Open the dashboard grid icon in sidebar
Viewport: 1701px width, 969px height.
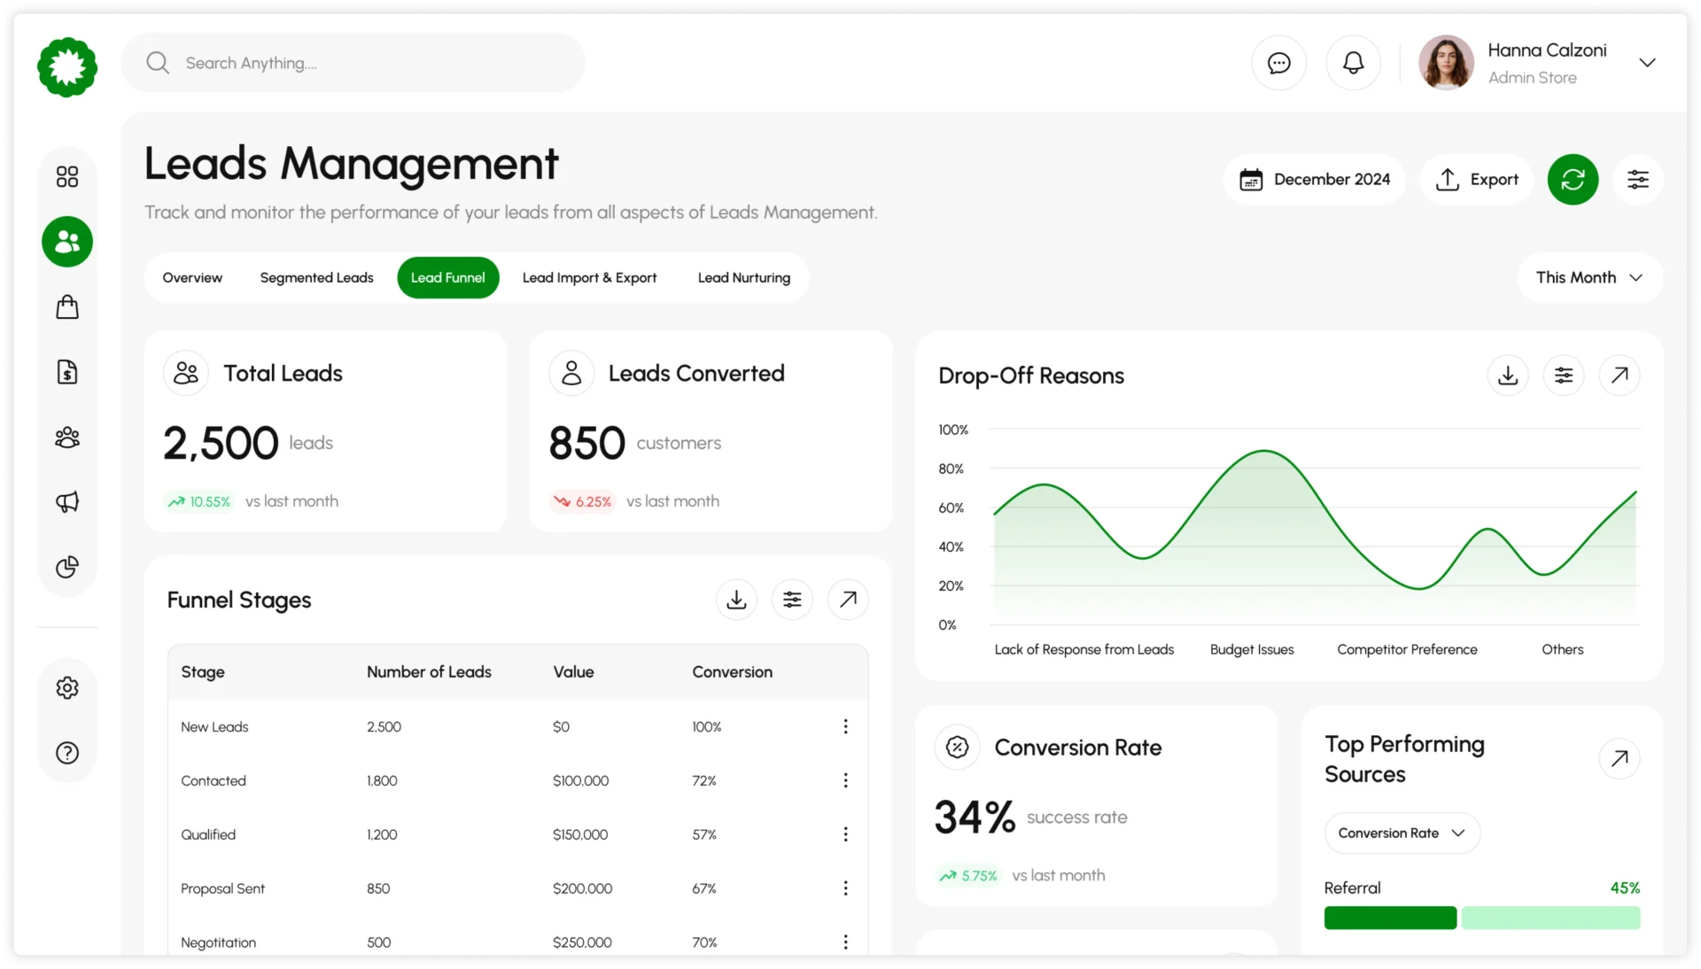(67, 176)
